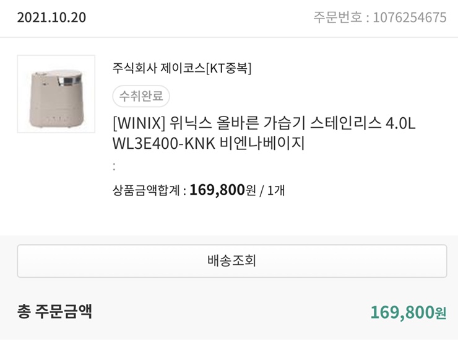Image resolution: width=458 pixels, height=341 pixels.
Task: Click the 배송조회 delivery tracking button
Action: (232, 261)
